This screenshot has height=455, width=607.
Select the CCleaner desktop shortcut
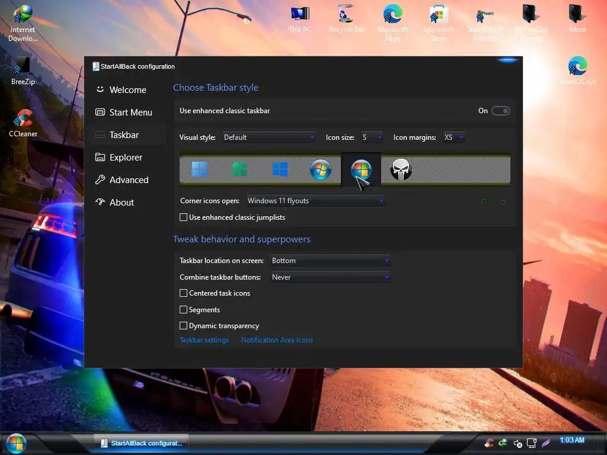tap(23, 123)
